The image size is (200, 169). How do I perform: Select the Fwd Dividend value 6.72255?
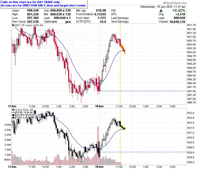coord(100,14)
